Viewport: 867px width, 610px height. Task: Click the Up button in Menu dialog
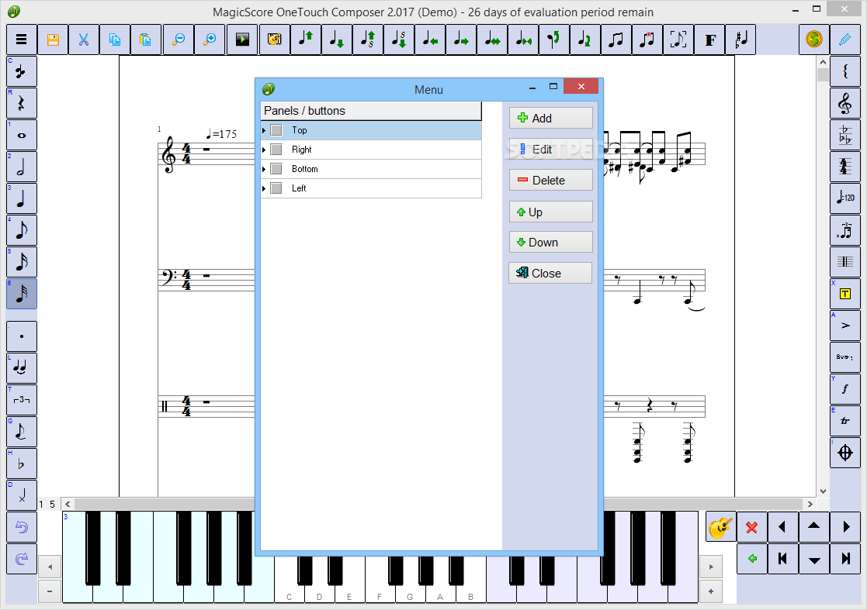click(551, 212)
